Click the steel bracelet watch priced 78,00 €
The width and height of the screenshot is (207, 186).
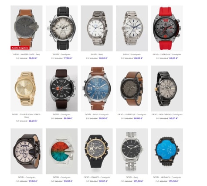click(97, 28)
